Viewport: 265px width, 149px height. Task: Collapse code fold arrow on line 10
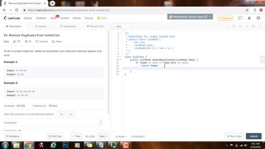[x=120, y=60]
